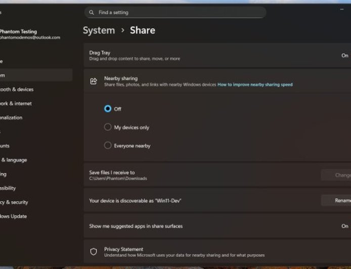
Task: Enable sharing with Everyone nearby
Action: 108,146
